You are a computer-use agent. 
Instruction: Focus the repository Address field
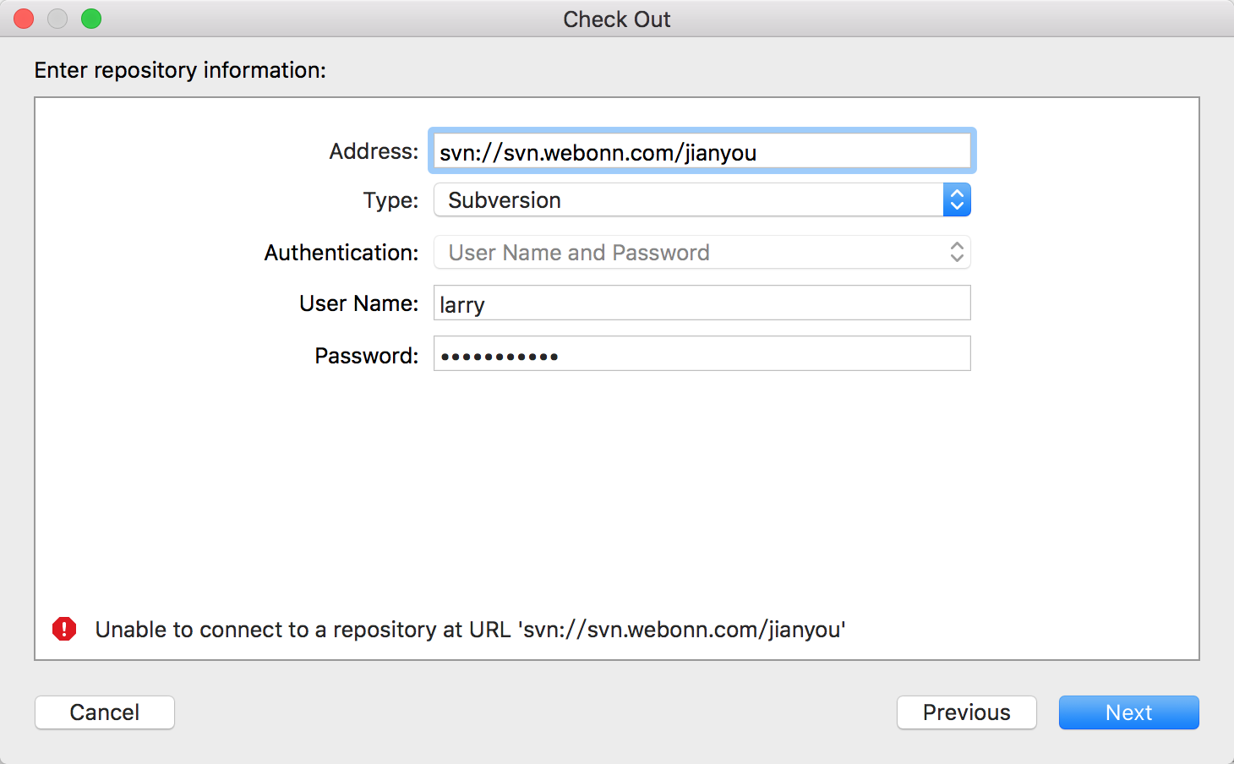[x=702, y=152]
